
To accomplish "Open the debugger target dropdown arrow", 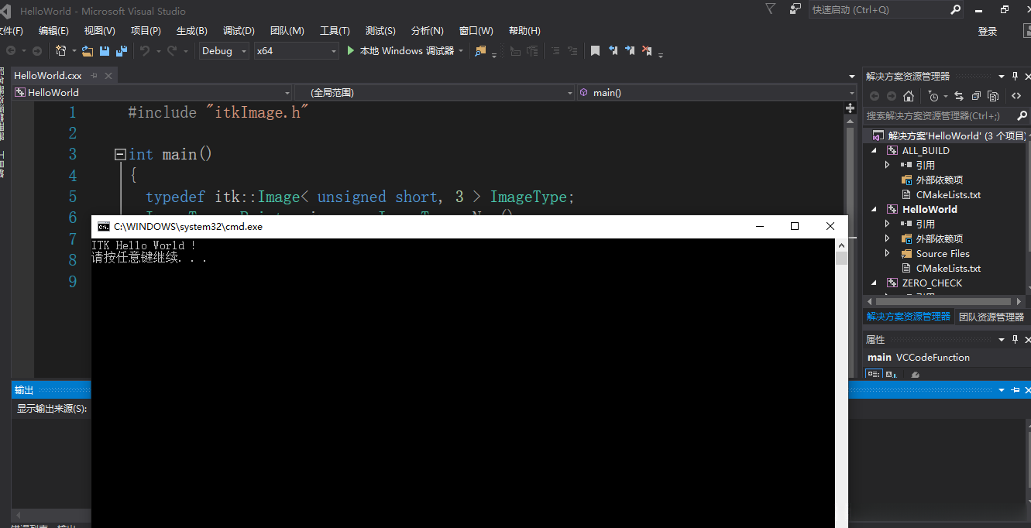I will [x=461, y=51].
